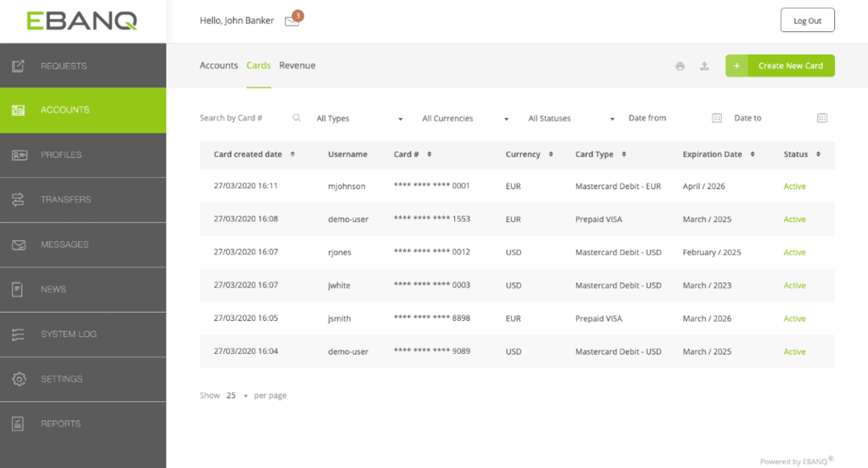868x468 pixels.
Task: Switch to the Accounts tab
Action: 219,65
